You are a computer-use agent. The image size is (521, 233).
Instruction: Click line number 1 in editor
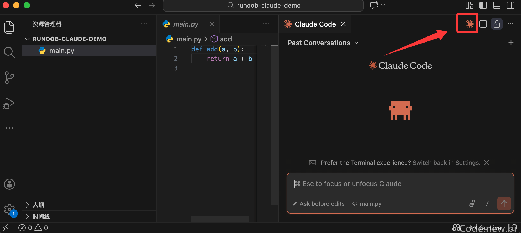pyautogui.click(x=176, y=49)
